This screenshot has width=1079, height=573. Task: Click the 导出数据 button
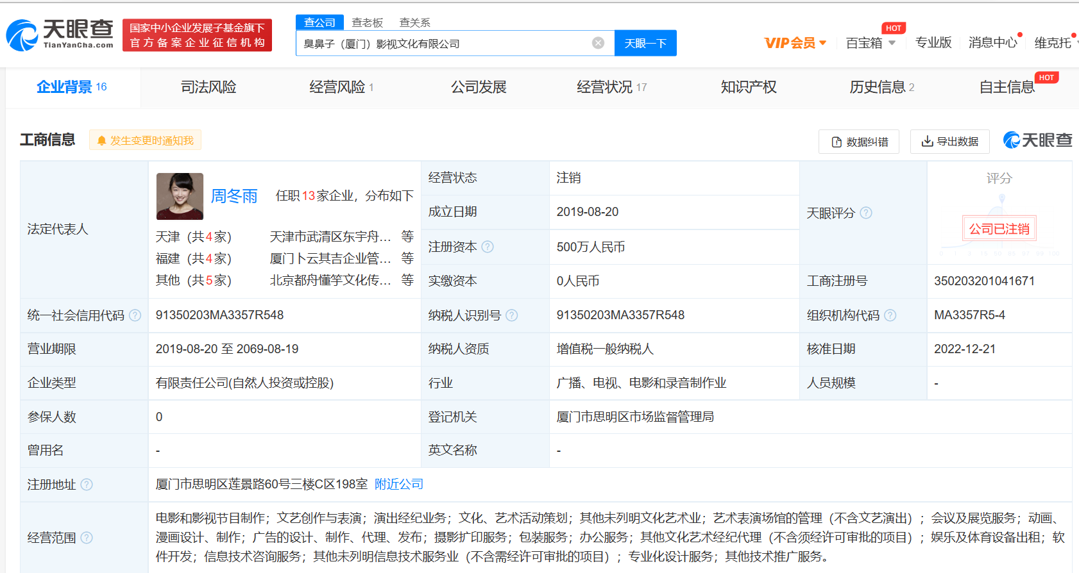tap(950, 142)
